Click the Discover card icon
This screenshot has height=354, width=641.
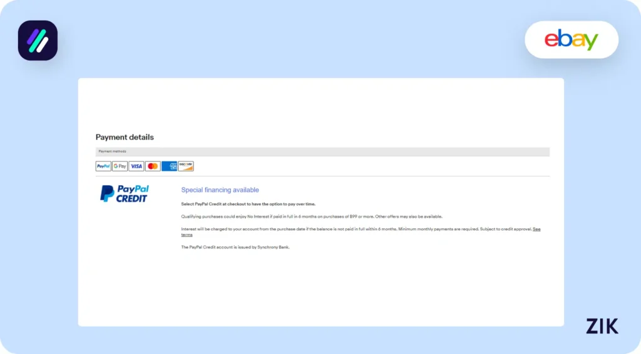185,166
